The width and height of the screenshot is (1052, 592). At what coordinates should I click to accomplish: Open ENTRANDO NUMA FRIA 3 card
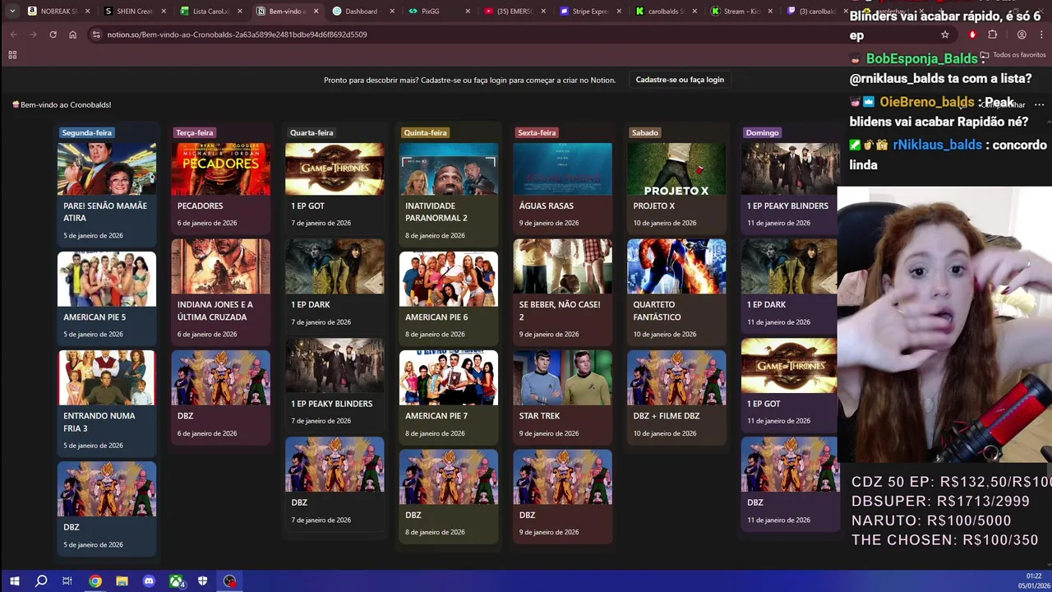[x=107, y=403]
